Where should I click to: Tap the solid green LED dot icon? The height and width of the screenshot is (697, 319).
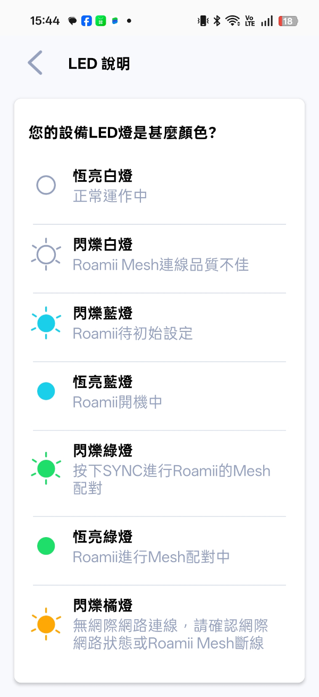pos(46,545)
